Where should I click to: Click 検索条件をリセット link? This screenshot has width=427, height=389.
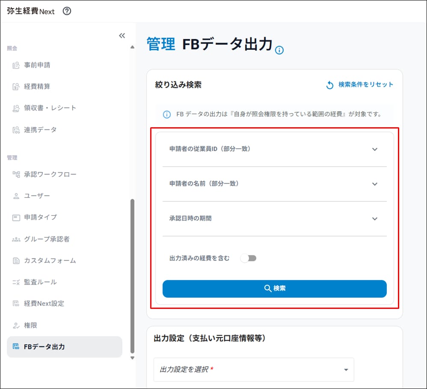pos(359,85)
